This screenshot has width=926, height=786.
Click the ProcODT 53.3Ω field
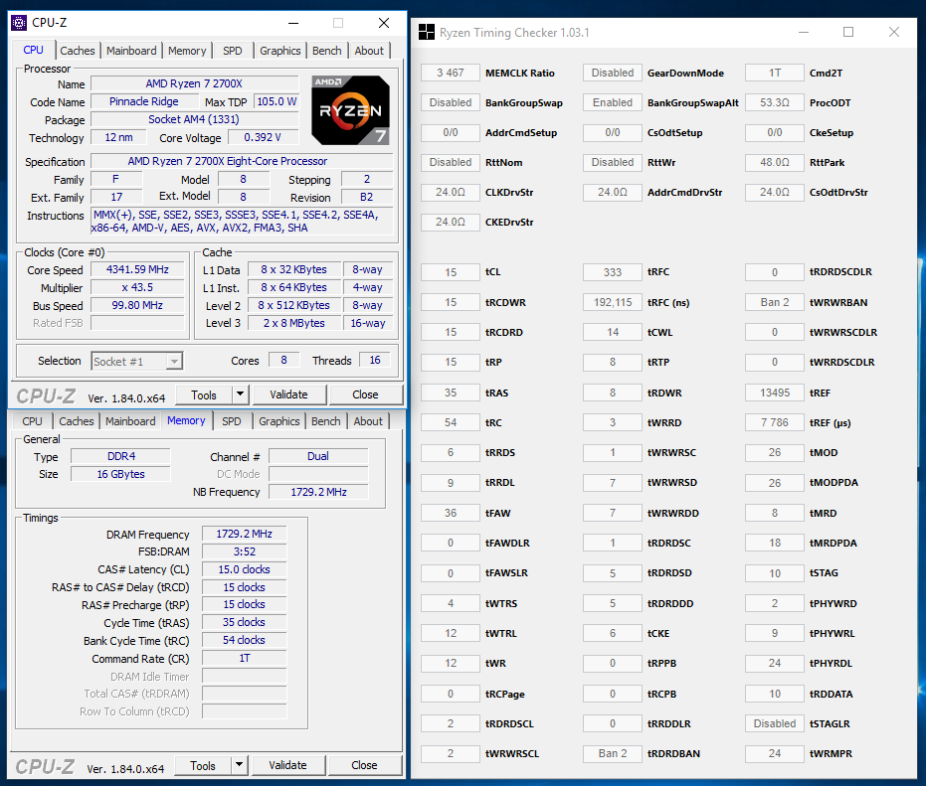(x=774, y=102)
